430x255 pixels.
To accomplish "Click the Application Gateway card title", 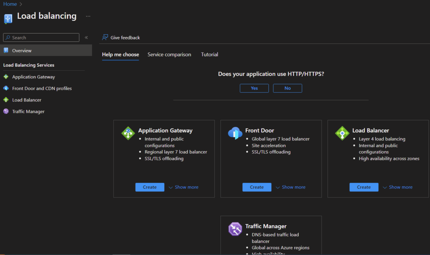I will [165, 130].
